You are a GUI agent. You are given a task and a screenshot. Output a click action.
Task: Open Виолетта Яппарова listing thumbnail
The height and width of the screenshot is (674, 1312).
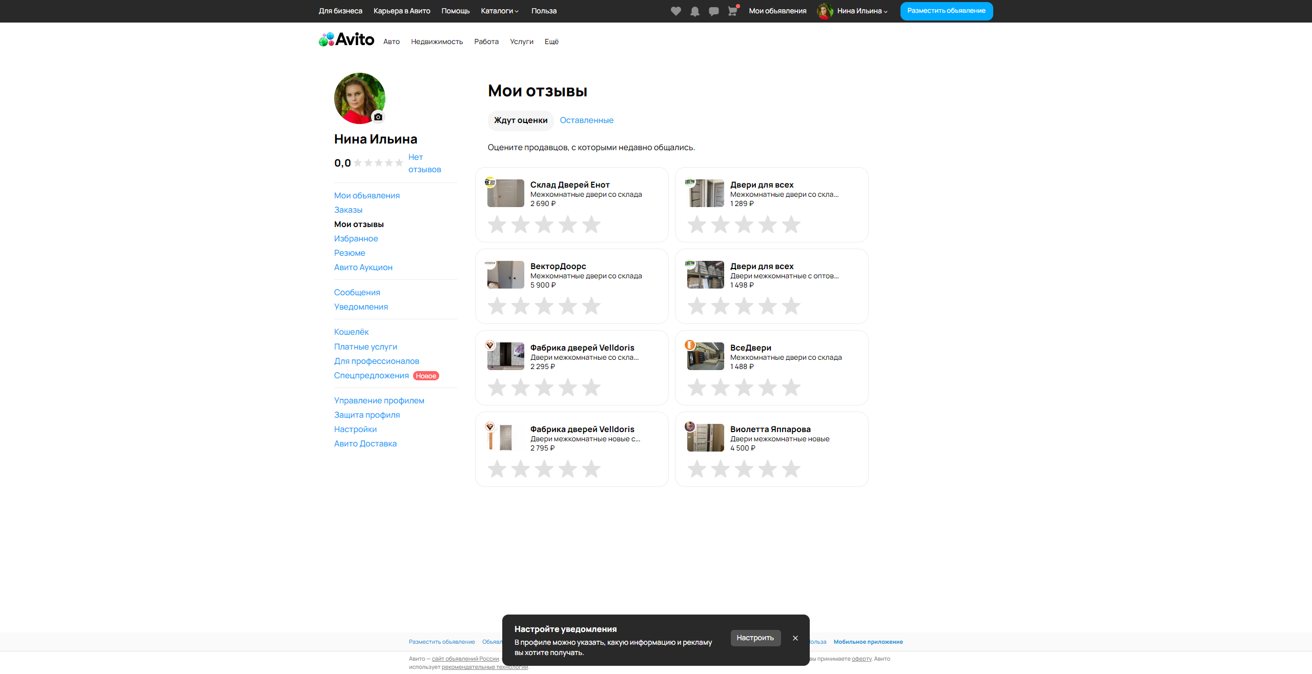(705, 438)
